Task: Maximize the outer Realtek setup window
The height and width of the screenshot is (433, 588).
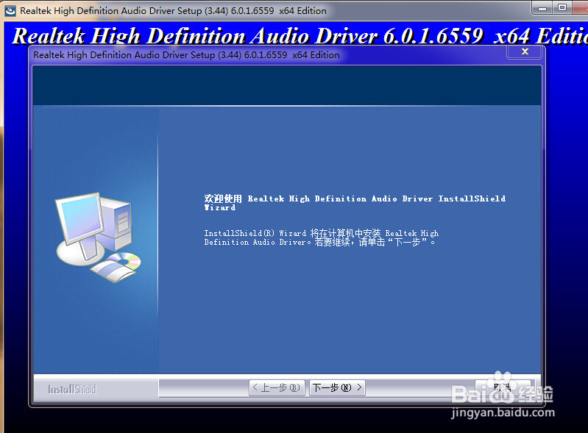Action: tap(562, 8)
